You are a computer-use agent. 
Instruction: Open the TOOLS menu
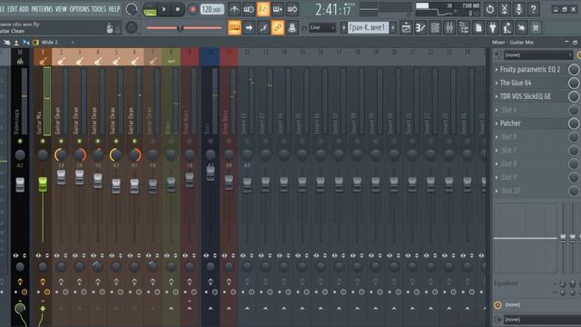[x=99, y=9]
